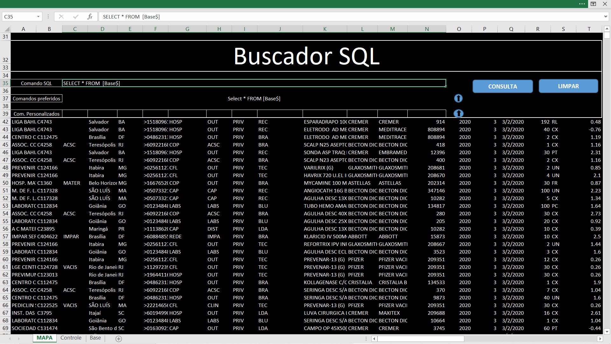Cancel formula entry with the X icon

pos(61,17)
